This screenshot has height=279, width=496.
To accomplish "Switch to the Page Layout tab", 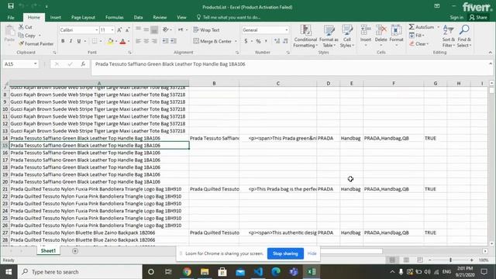I will 83,17.
